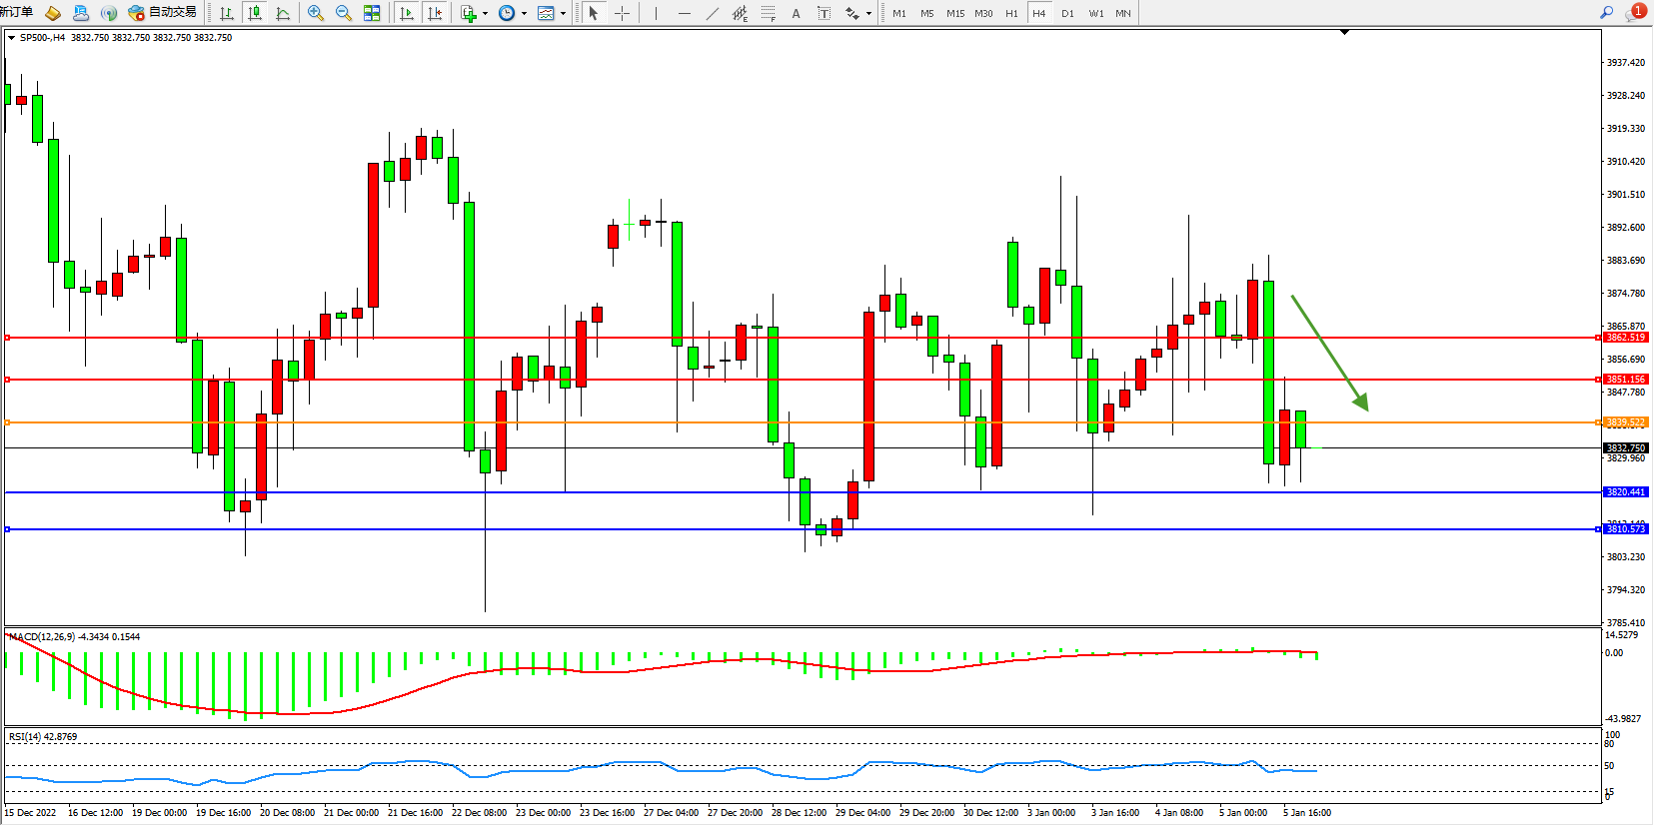The image size is (1654, 826).
Task: Toggle candlestick chart mode
Action: (x=255, y=13)
